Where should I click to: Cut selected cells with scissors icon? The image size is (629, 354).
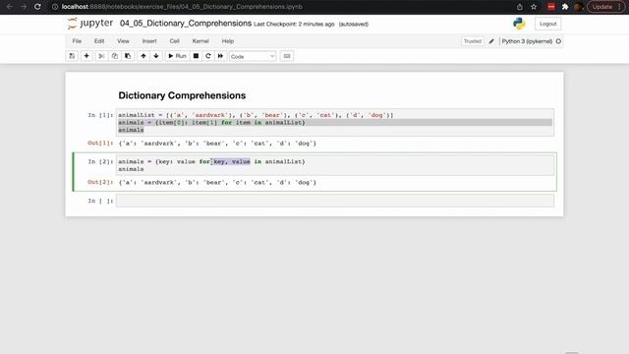(101, 56)
